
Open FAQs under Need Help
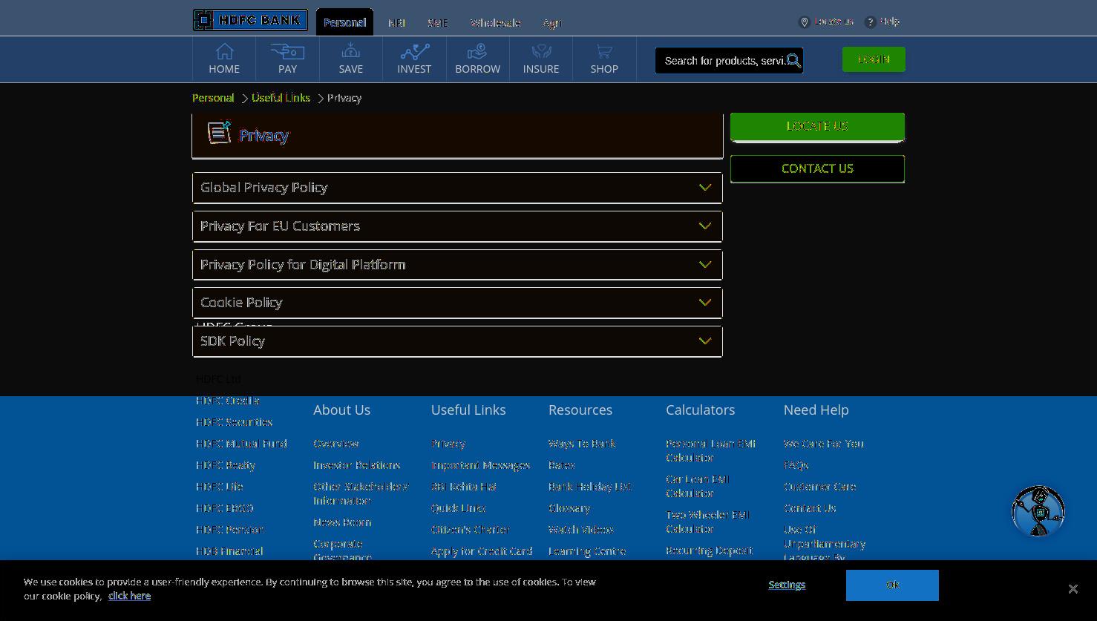tap(796, 465)
